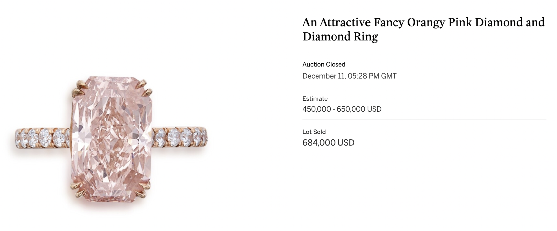Select the 'Lot Sold' label
557x231 pixels.
pos(314,132)
